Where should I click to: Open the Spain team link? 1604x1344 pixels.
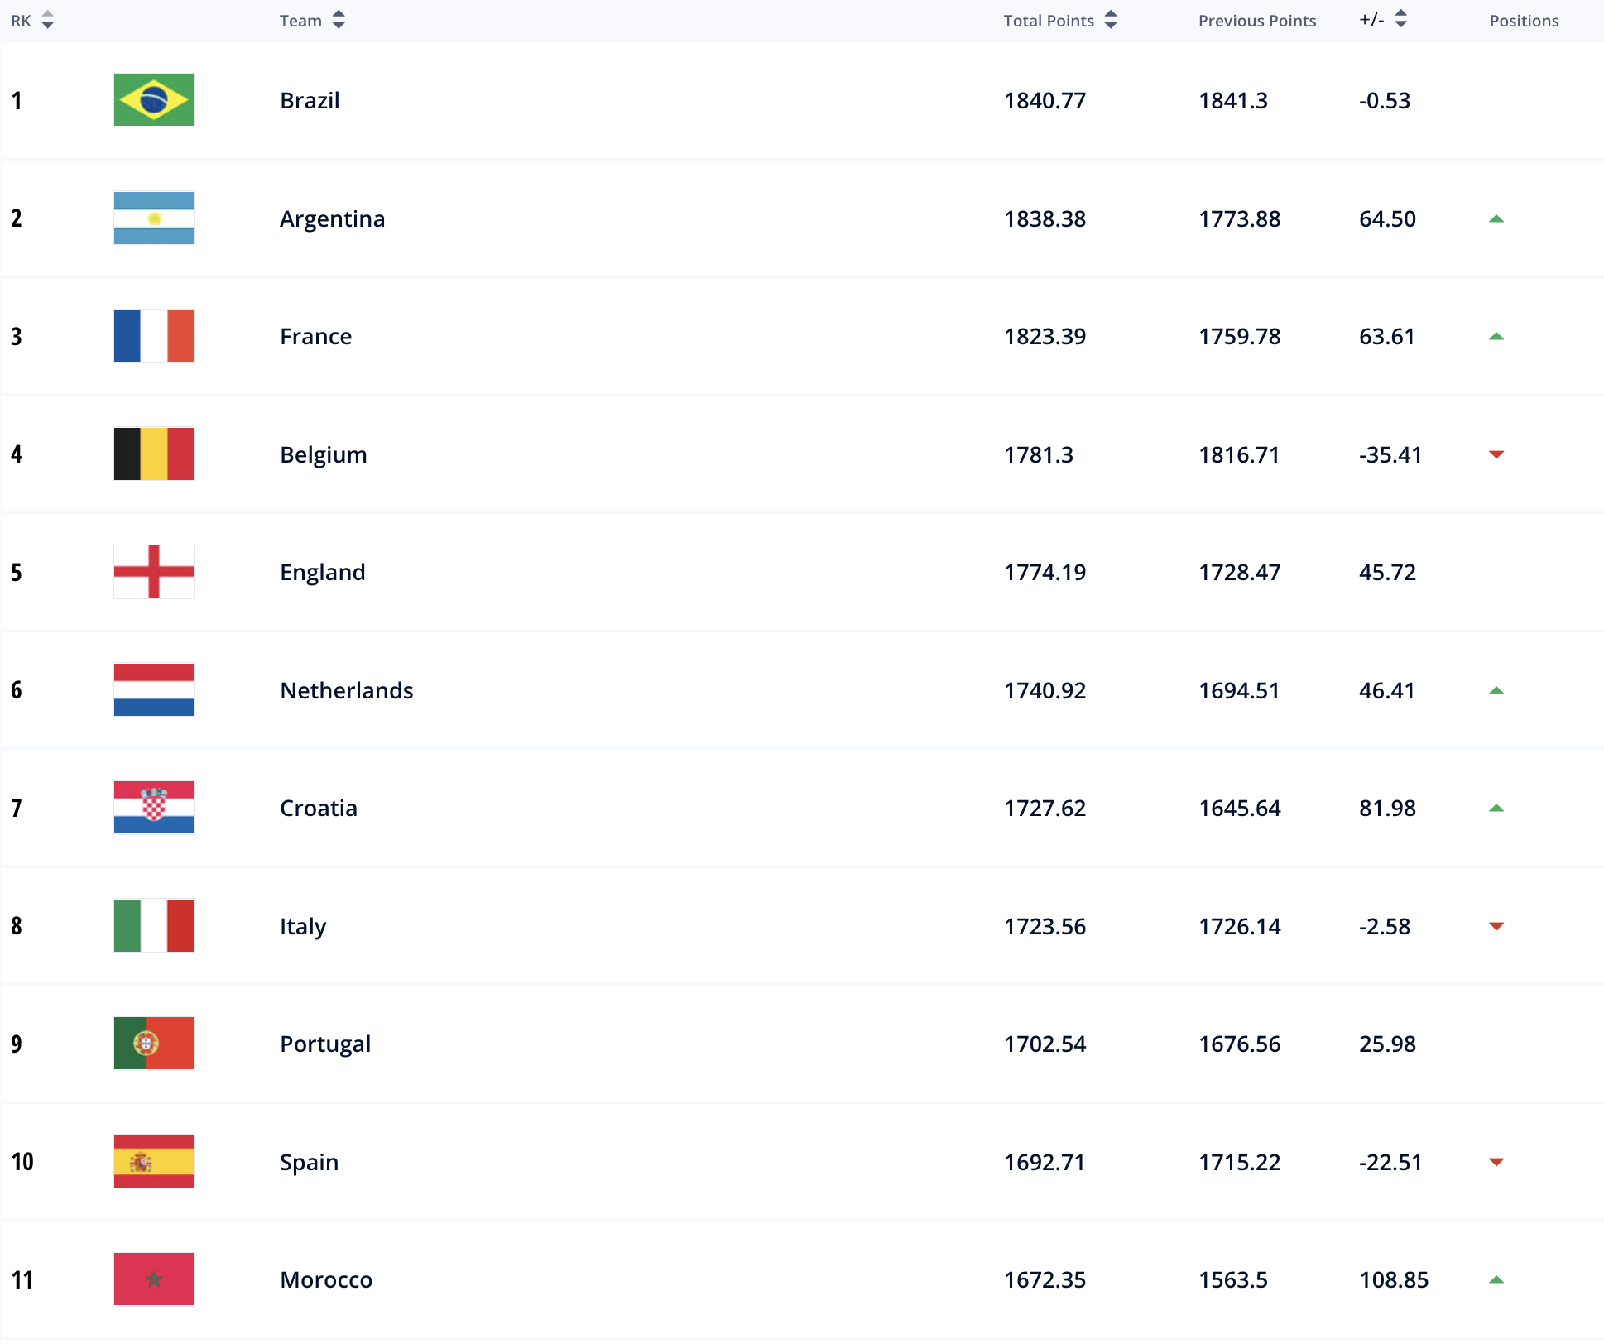pyautogui.click(x=310, y=1163)
